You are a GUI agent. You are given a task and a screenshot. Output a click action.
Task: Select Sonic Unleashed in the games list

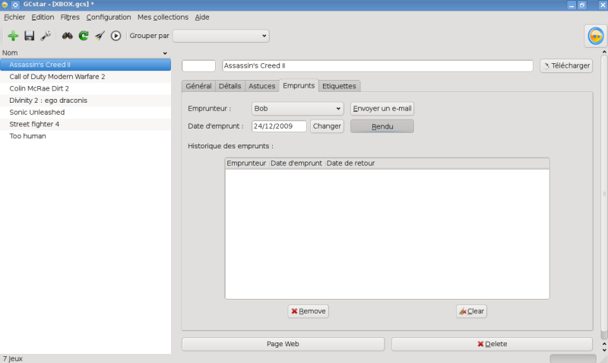(34, 112)
